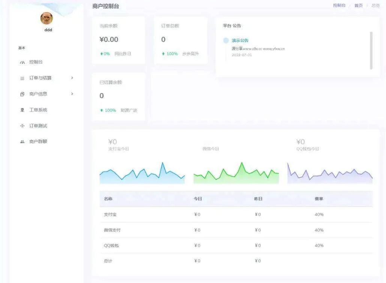Click the people icon beside 商户群聊
Viewport: 386px width, 283px height.
tap(22, 142)
